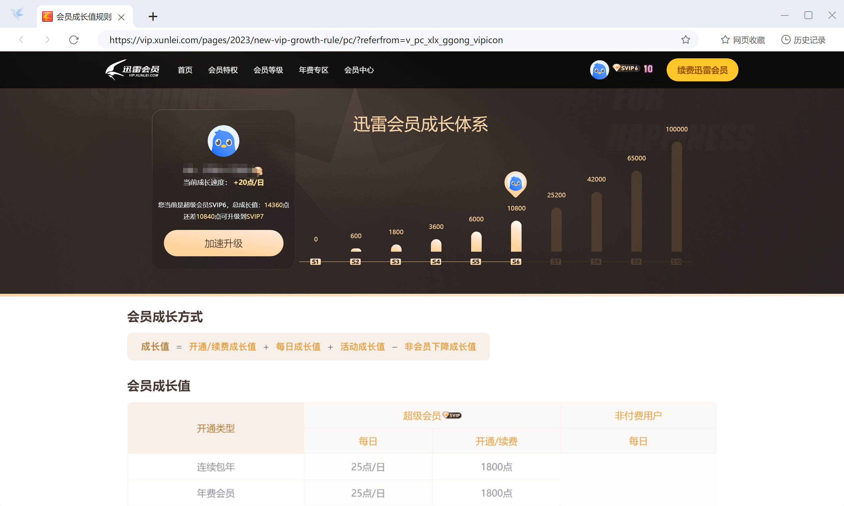Click the browser forward arrow

47,40
